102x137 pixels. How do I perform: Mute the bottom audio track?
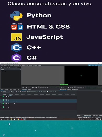(7, 107)
